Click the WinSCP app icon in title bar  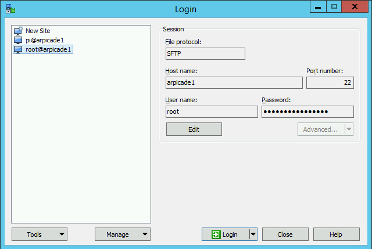(10, 9)
